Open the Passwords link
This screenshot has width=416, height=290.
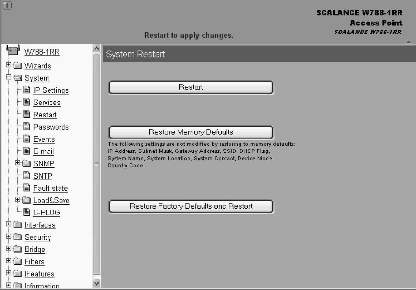(51, 127)
